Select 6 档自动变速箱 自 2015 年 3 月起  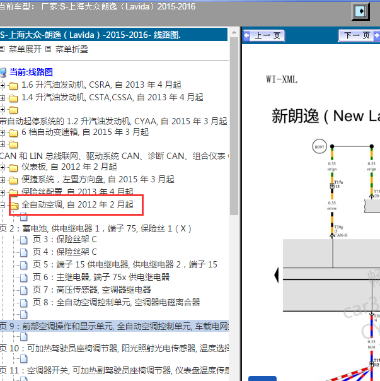(85, 132)
